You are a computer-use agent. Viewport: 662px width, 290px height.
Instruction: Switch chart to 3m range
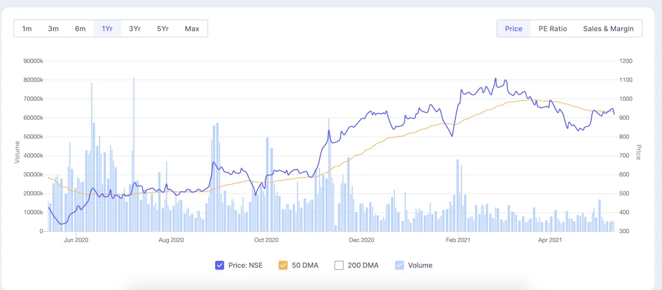point(54,28)
